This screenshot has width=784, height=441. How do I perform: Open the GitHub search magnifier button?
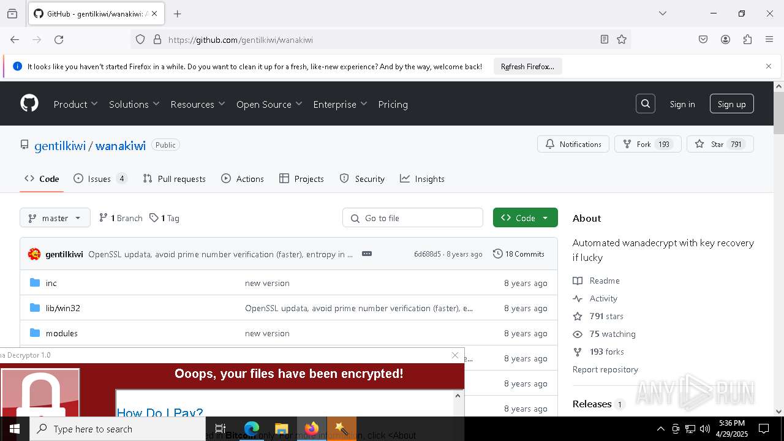646,104
